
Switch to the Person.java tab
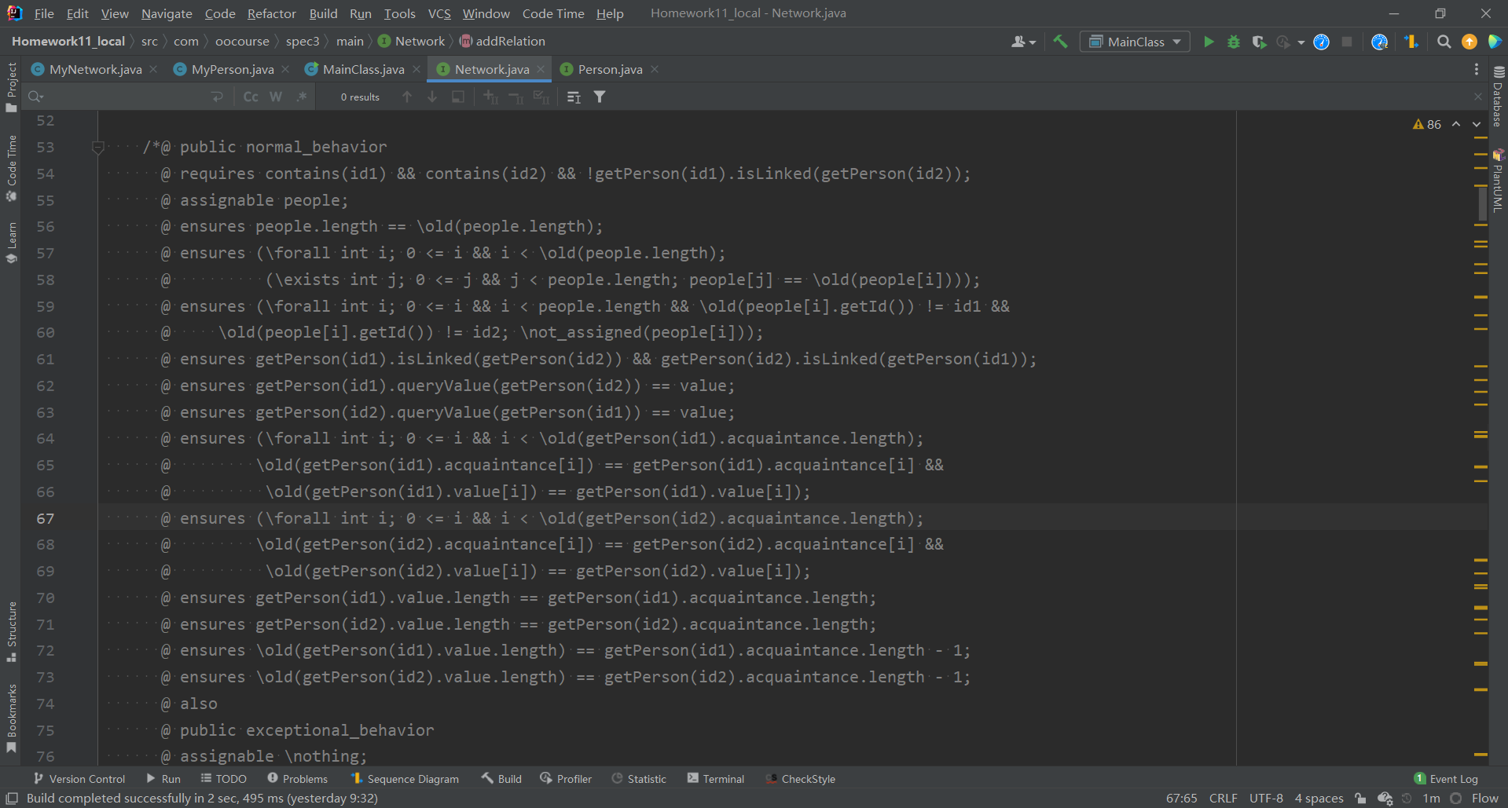point(610,69)
